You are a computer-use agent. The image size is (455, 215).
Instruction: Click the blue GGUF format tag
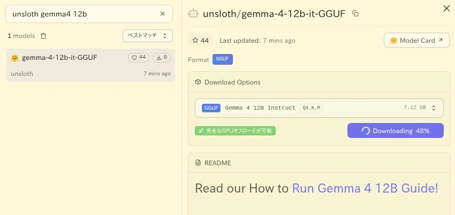click(x=223, y=59)
